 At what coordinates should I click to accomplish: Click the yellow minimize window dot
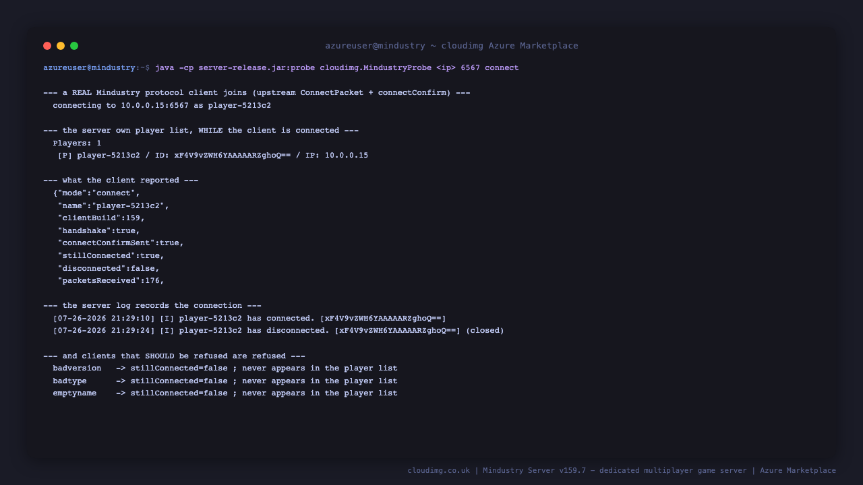coord(61,46)
